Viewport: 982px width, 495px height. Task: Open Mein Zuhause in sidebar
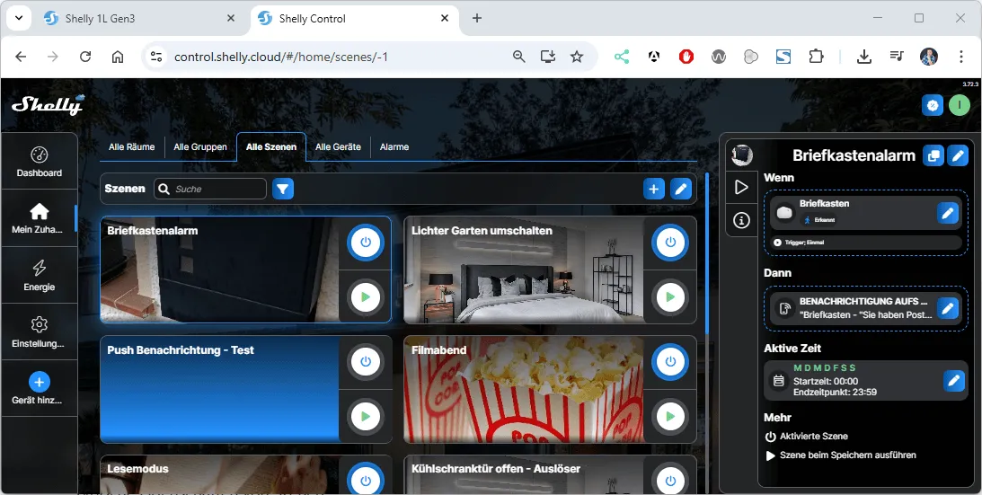(x=39, y=218)
